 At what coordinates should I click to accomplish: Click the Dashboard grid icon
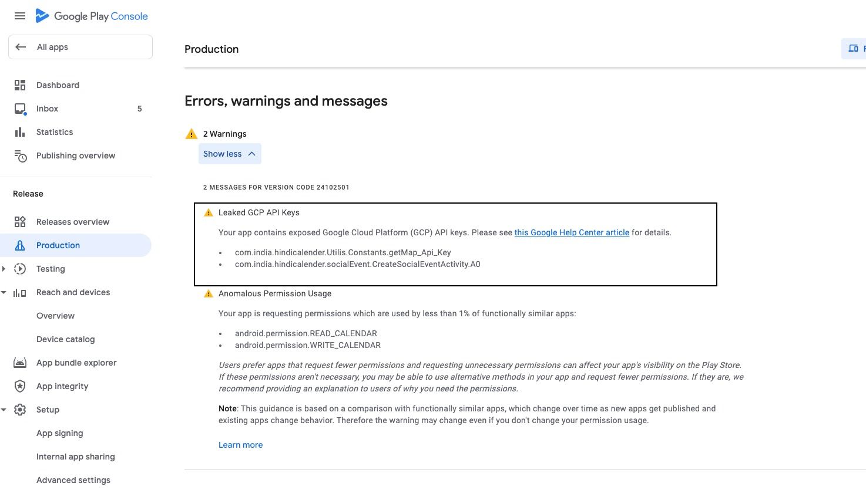click(20, 85)
